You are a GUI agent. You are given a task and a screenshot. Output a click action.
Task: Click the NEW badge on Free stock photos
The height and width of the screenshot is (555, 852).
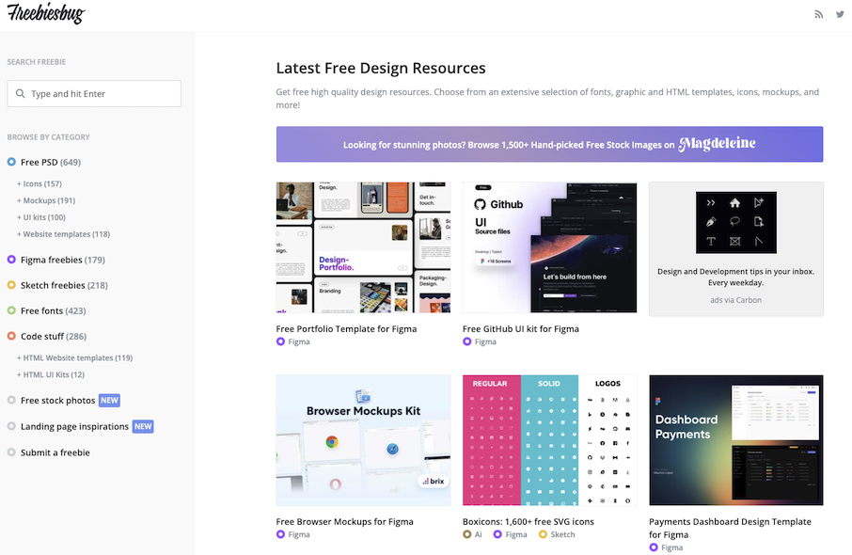(109, 400)
